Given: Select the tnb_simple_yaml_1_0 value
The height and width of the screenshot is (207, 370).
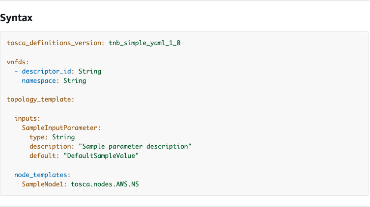Looking at the screenshot, I should point(144,43).
